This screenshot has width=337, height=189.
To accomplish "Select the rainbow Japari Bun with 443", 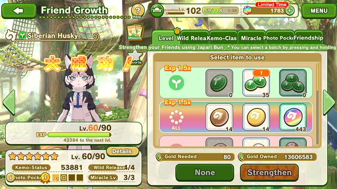I will (293, 117).
